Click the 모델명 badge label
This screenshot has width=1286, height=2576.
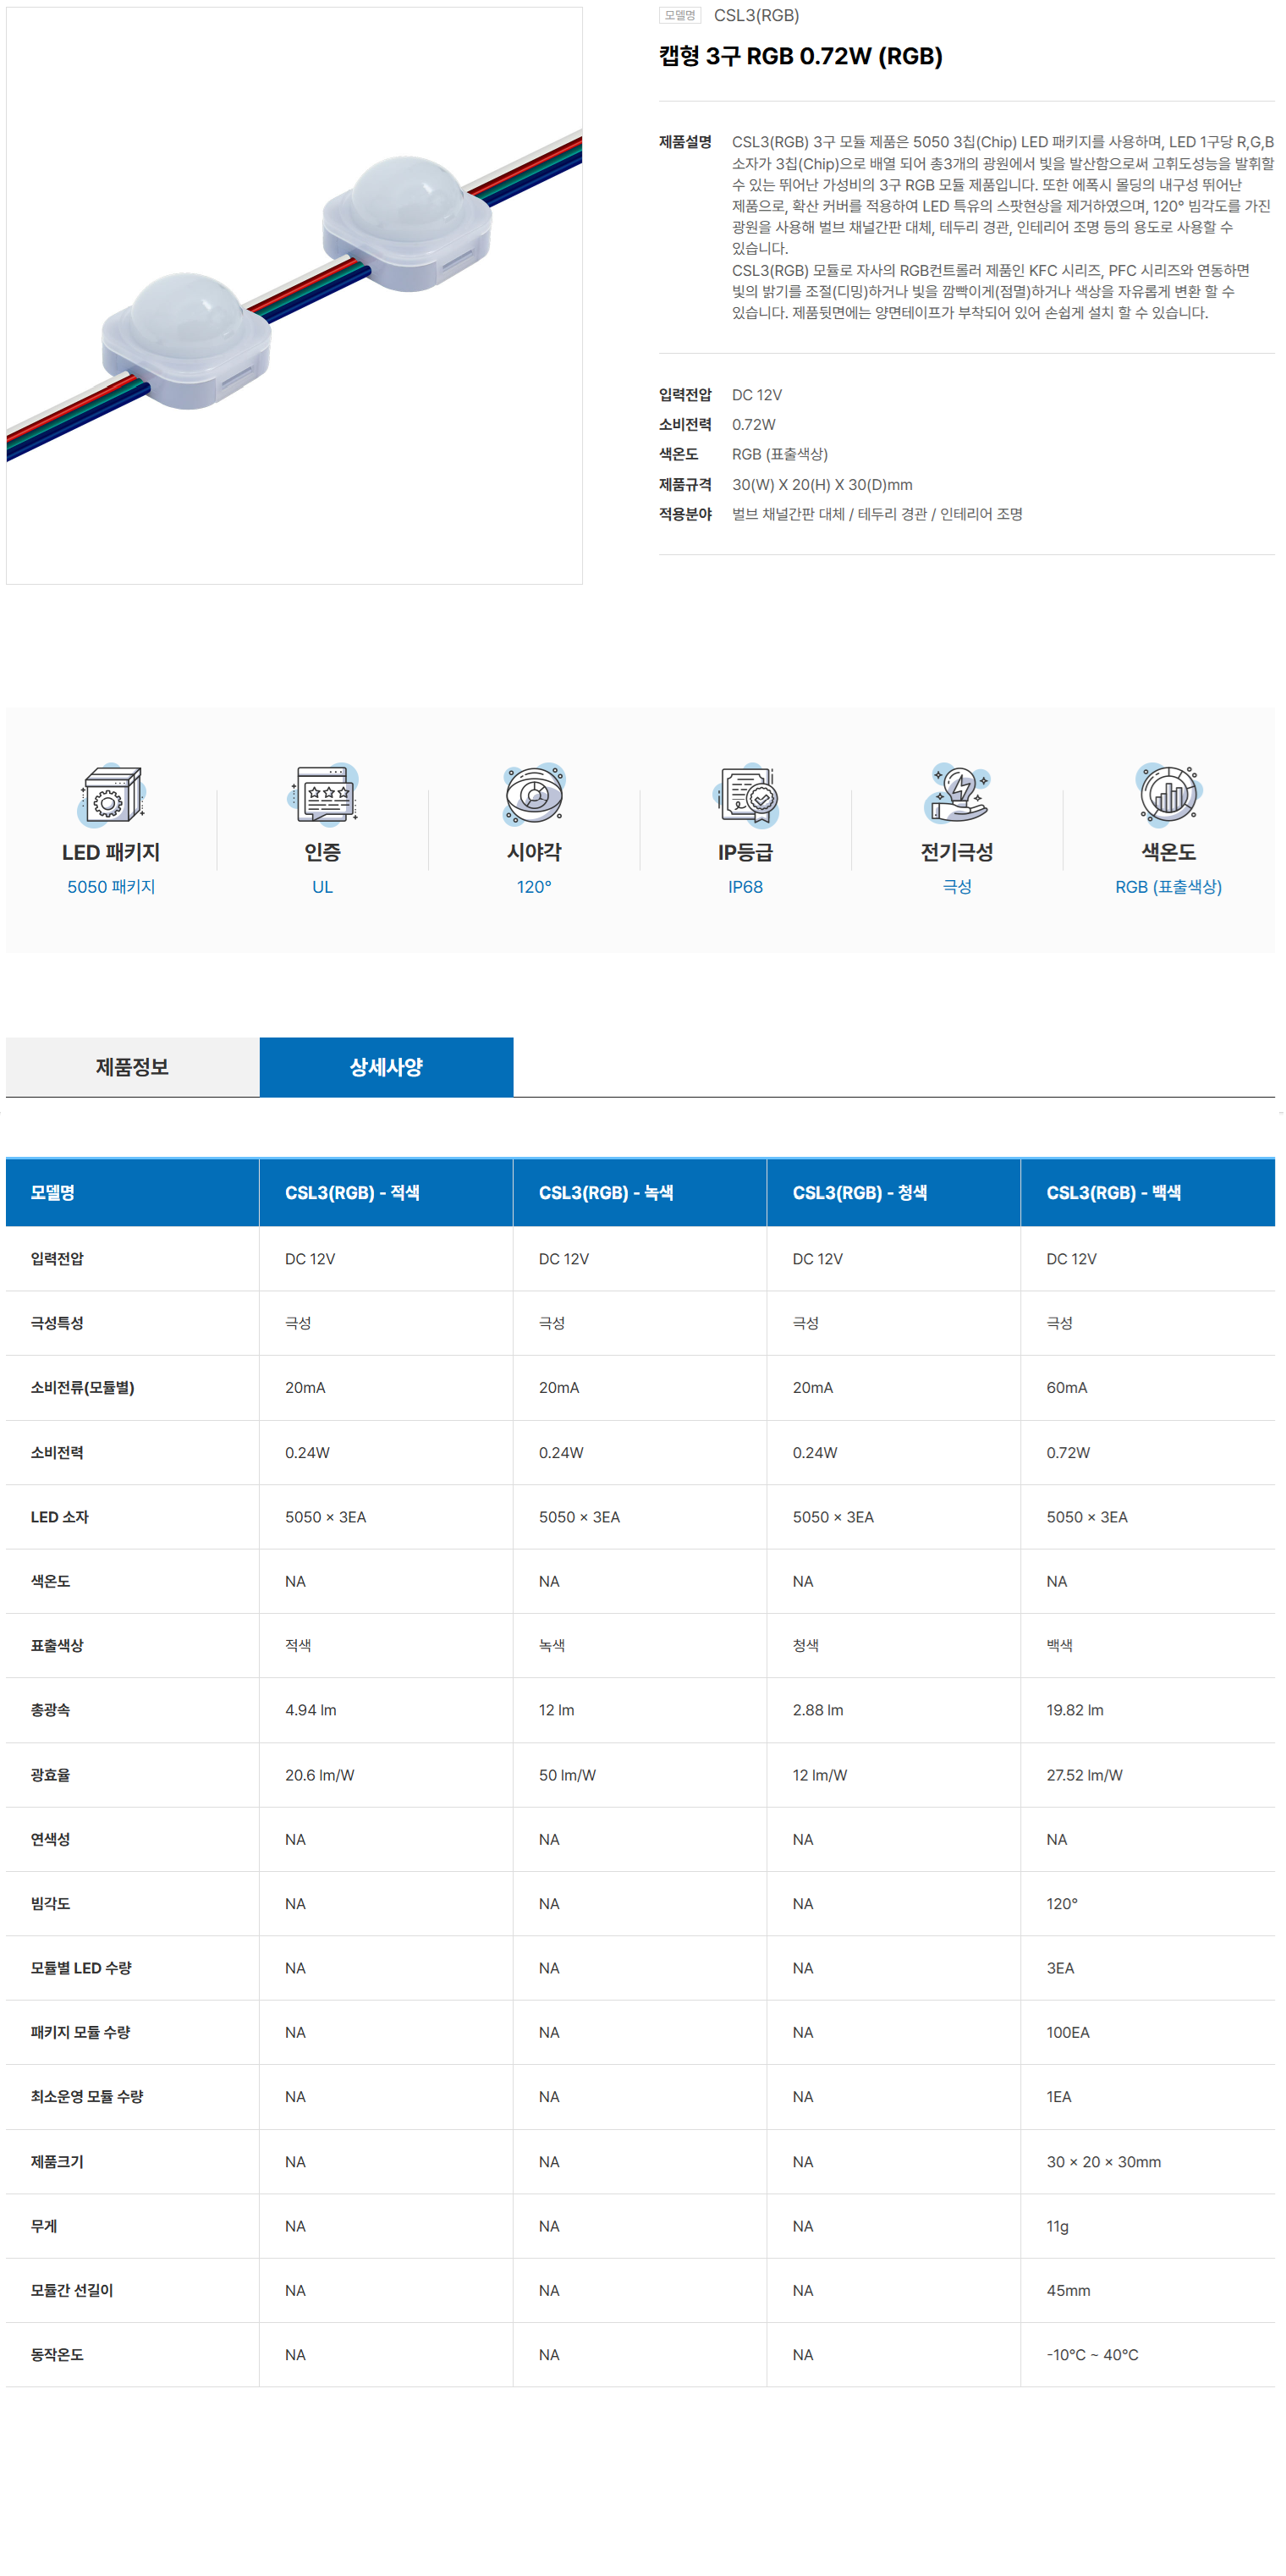coord(679,16)
